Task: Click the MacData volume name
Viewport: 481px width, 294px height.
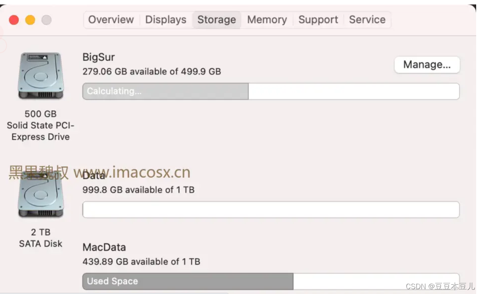Action: point(104,247)
